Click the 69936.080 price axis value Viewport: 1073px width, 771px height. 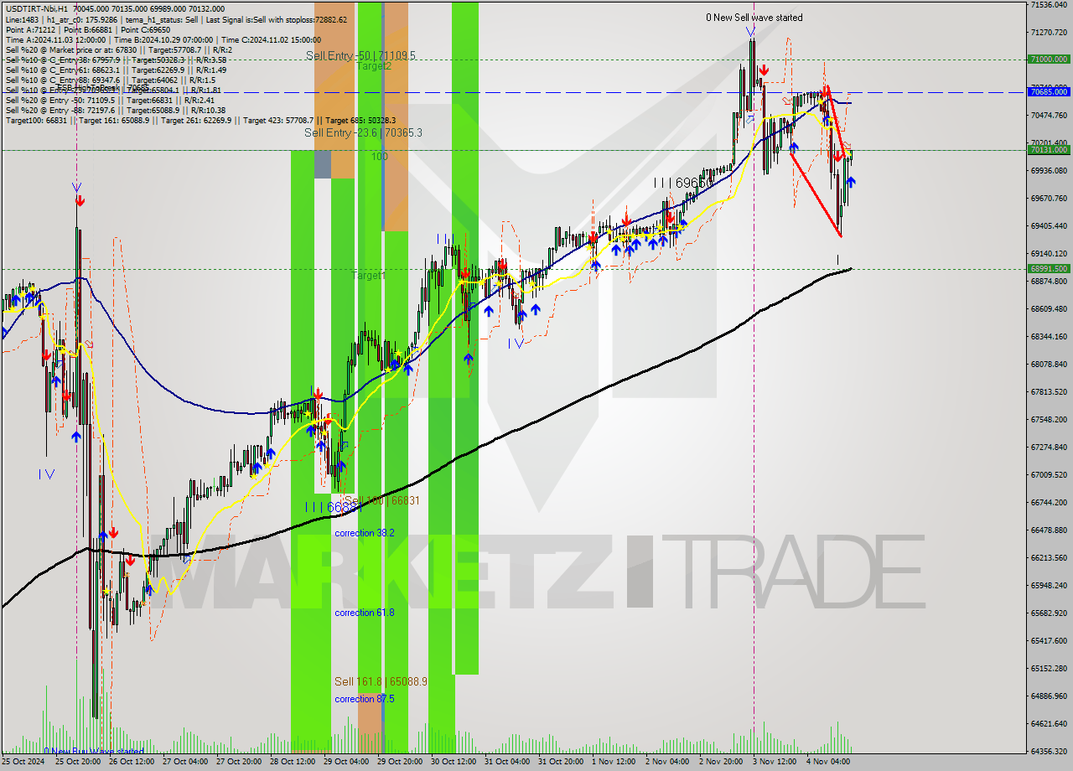[x=1049, y=170]
